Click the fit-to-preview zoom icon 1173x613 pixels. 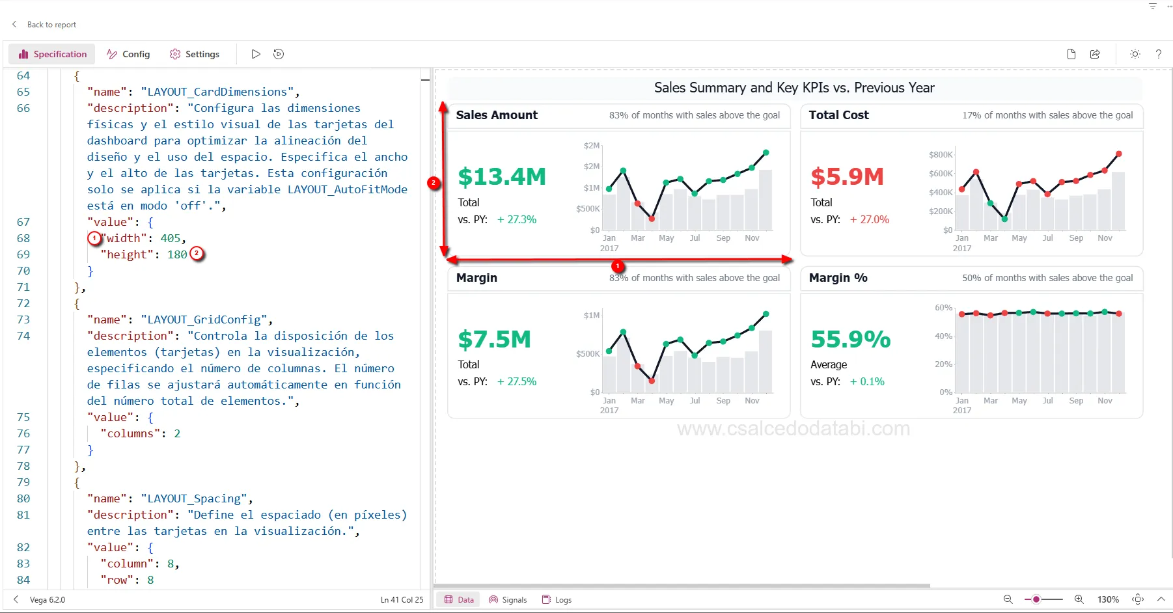coord(1138,599)
